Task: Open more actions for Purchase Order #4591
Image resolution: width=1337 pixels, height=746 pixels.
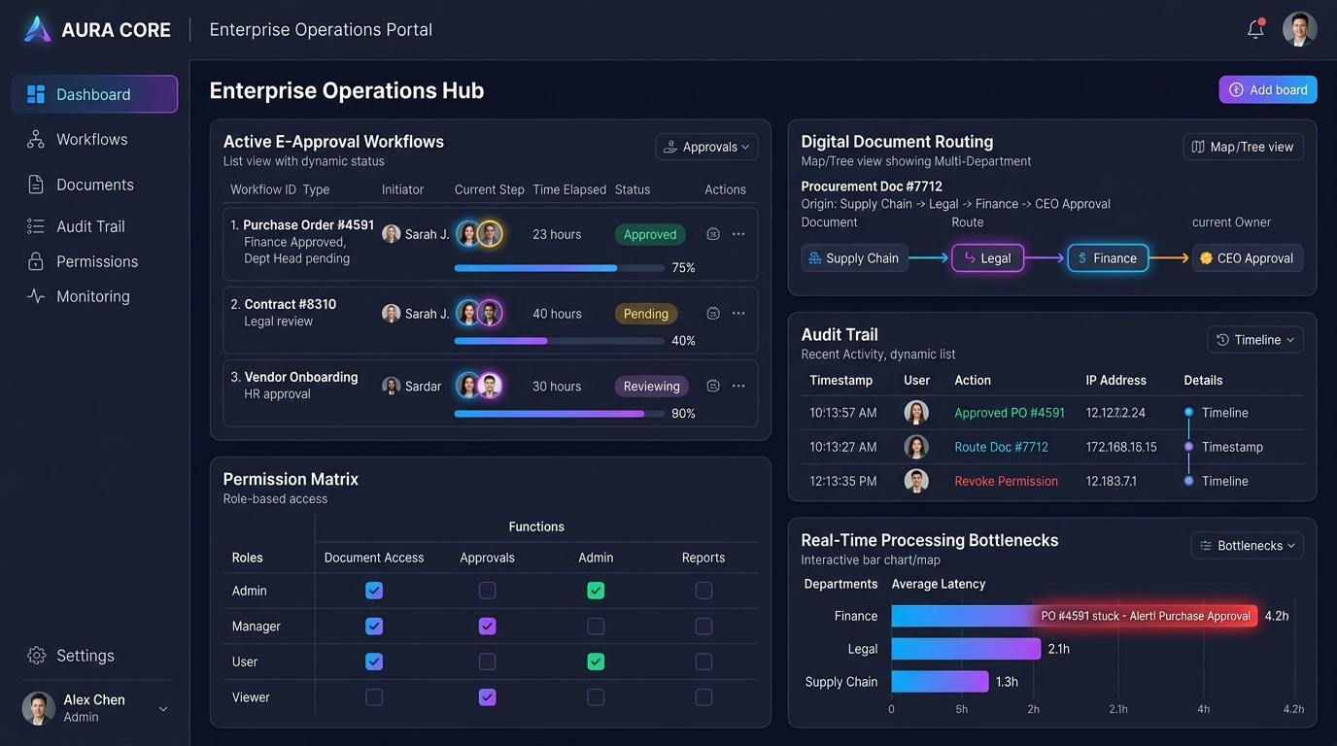Action: click(x=738, y=234)
